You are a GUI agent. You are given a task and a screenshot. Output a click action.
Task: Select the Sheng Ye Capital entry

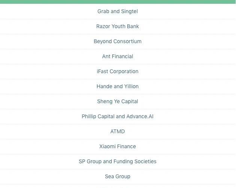point(118,101)
